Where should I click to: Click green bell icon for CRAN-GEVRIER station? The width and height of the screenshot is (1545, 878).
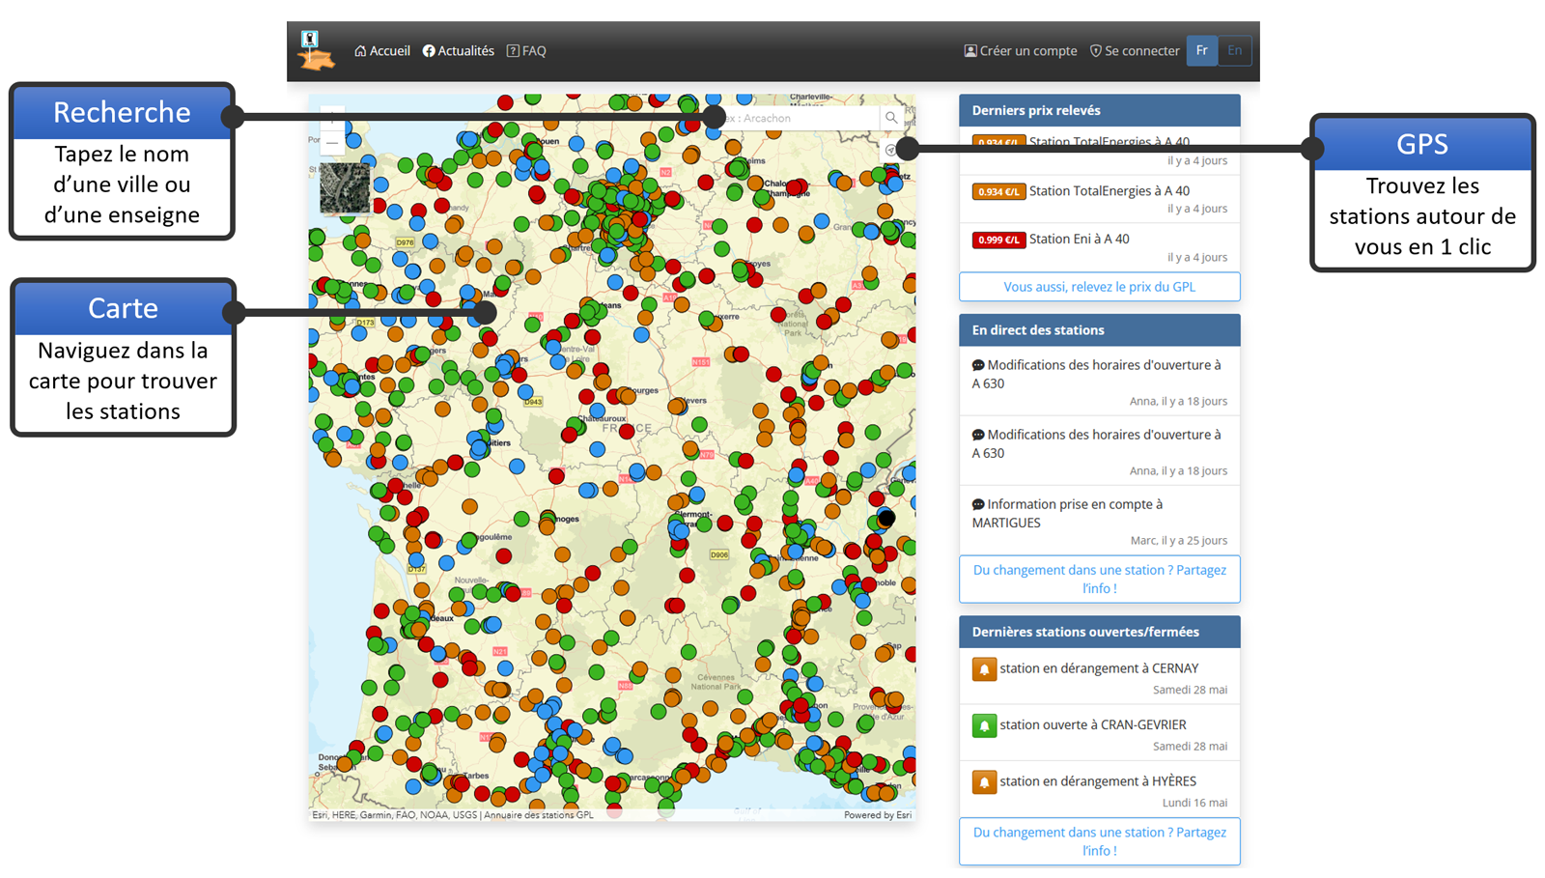(x=984, y=725)
